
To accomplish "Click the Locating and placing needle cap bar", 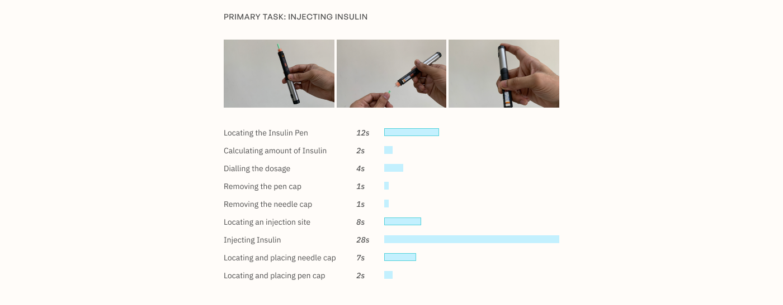I will click(x=400, y=257).
